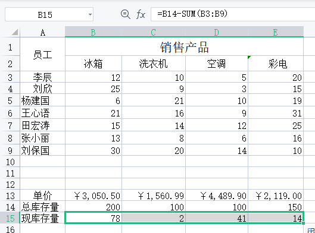Select the cell with name 田宏涛
315x233 pixels.
tap(43, 125)
